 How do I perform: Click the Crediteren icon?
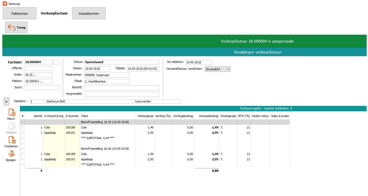tap(11, 140)
